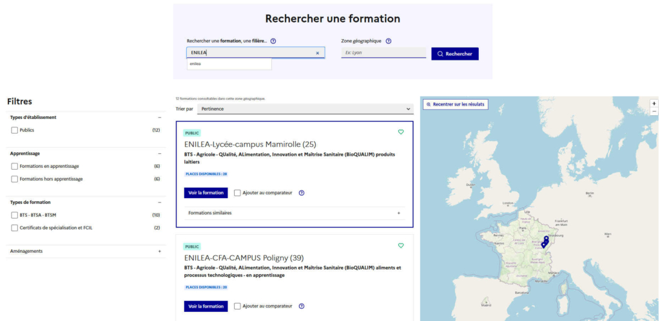Click the Poligny BioQUALIM aliments en apprentissage description
This screenshot has width=660, height=321.
click(293, 271)
